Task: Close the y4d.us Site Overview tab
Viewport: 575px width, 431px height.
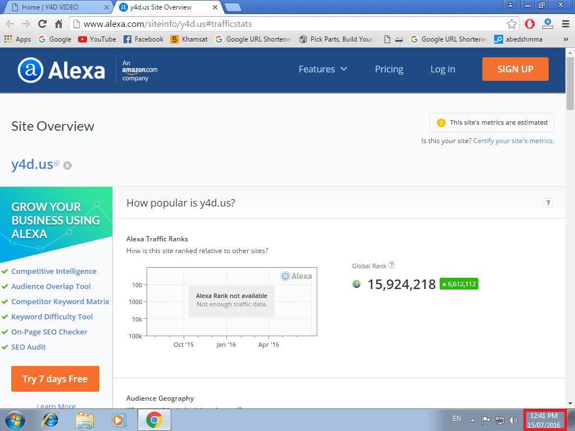Action: (215, 7)
